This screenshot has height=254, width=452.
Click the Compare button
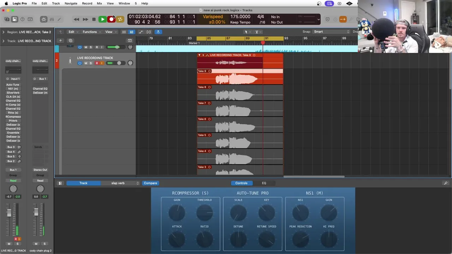pos(150,183)
